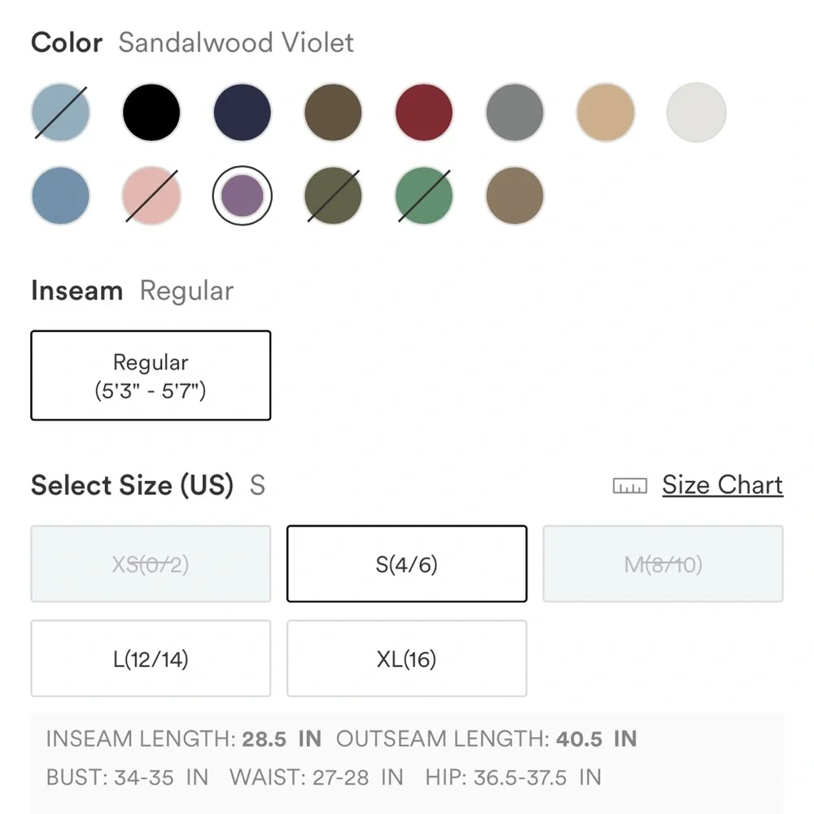Click the crossed-out olive green swatch

point(333,195)
